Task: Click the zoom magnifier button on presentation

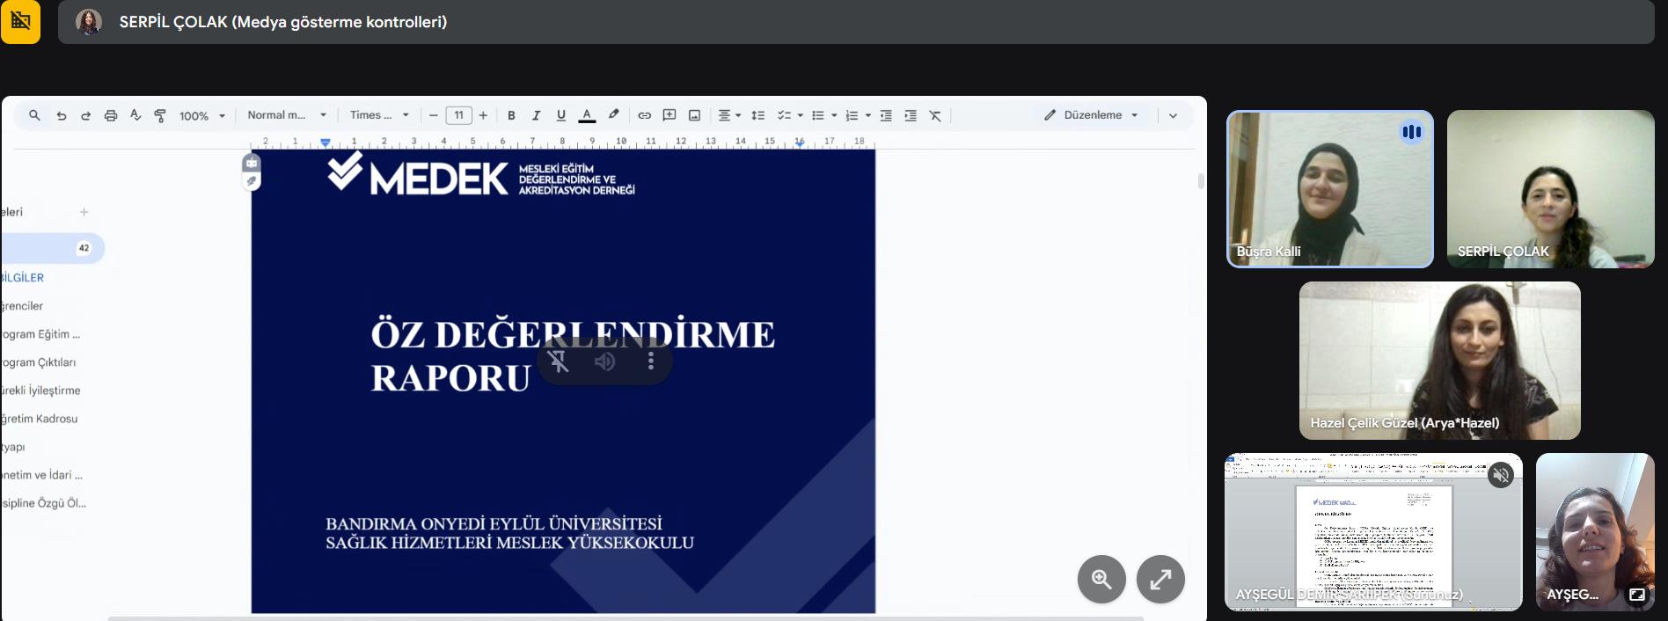Action: (x=1101, y=579)
